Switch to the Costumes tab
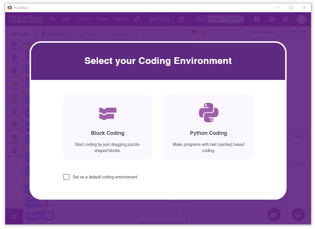Viewport: 315px width, 229px height. pyautogui.click(x=92, y=34)
